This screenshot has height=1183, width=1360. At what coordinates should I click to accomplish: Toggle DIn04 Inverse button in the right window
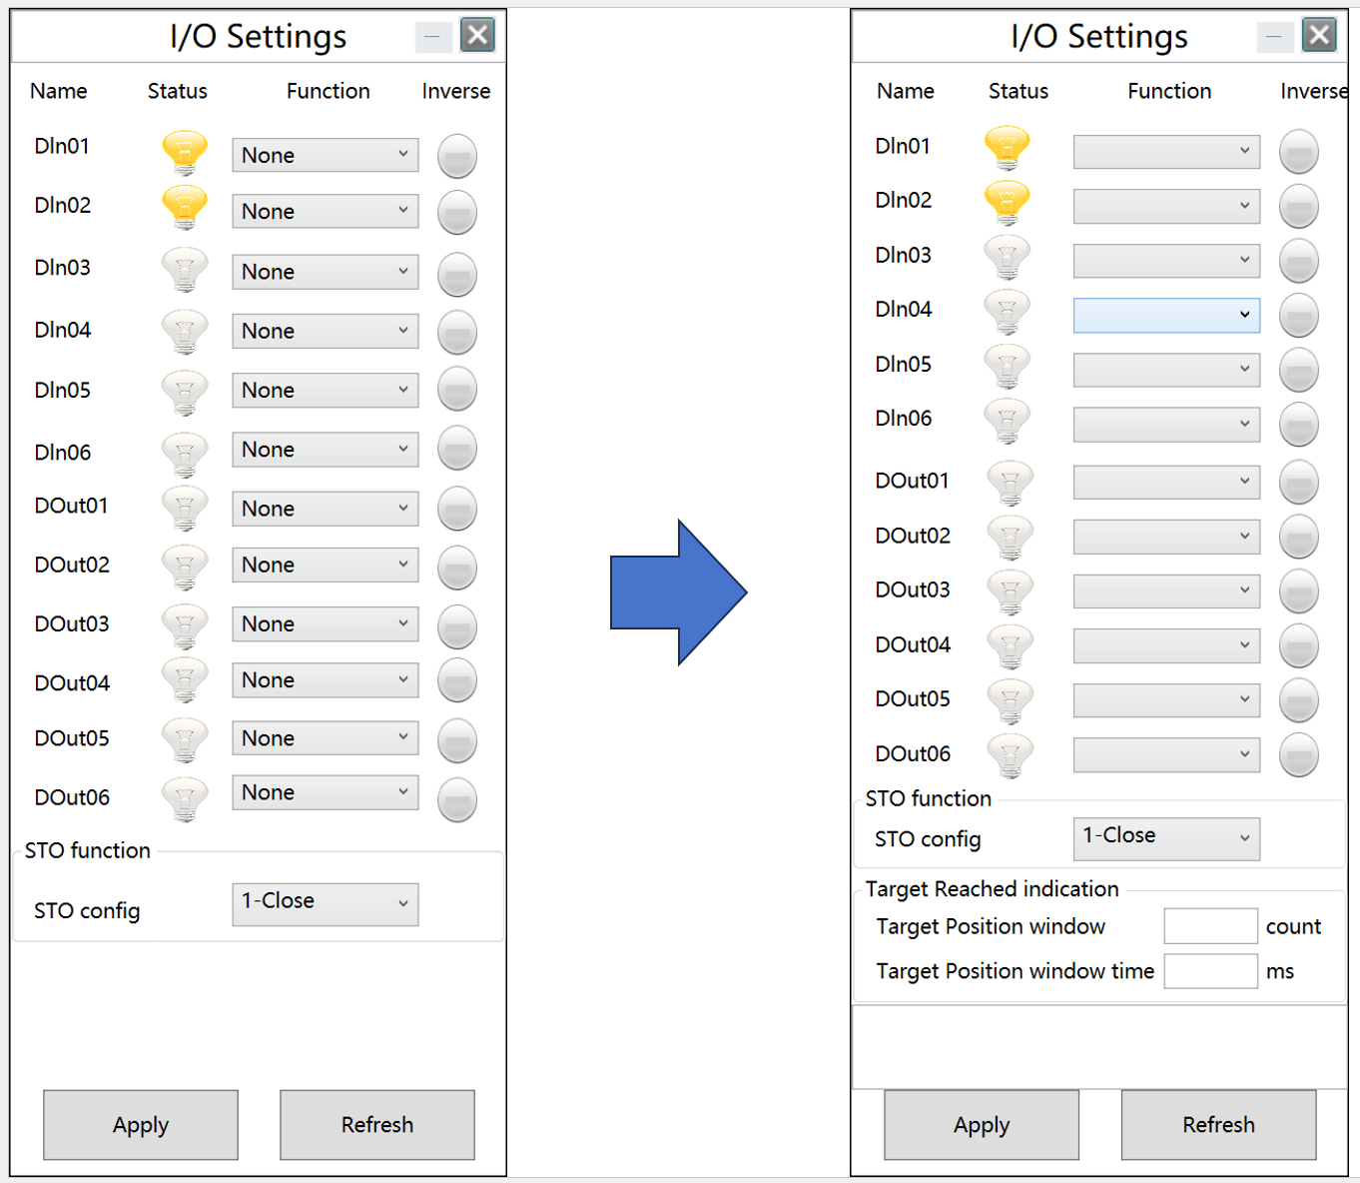point(1298,316)
